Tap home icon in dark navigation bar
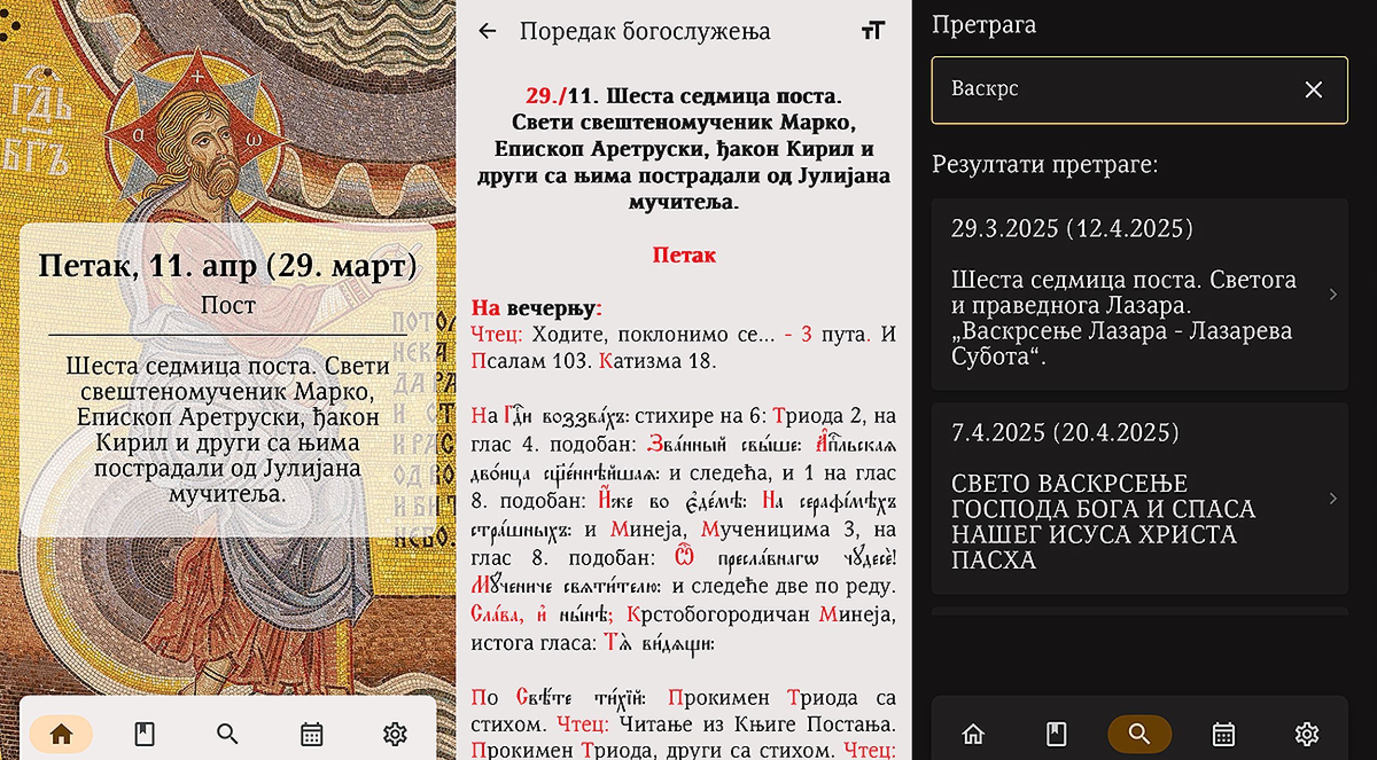This screenshot has height=760, width=1377. click(973, 734)
